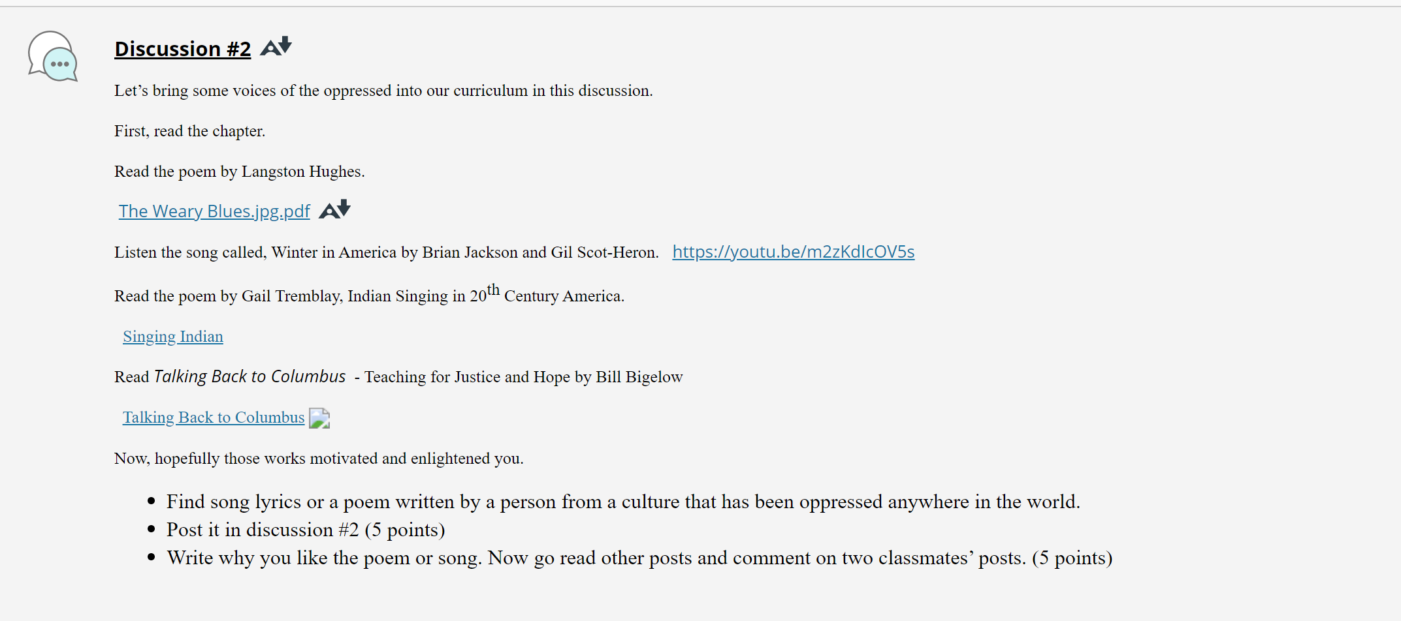Click the "Let's bring some voices" intro sentence
This screenshot has width=1401, height=621.
(x=383, y=91)
